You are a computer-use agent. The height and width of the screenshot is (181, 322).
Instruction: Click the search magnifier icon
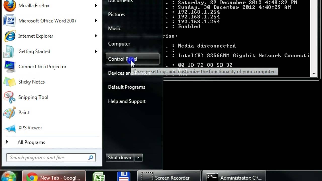[91, 158]
